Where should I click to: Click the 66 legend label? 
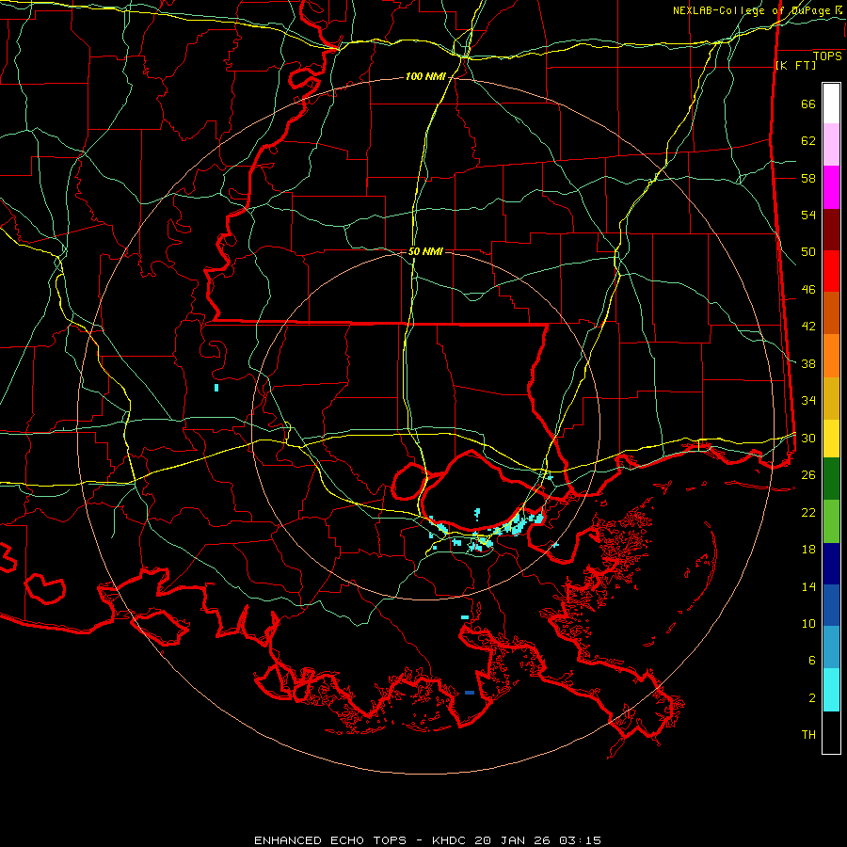(x=808, y=104)
